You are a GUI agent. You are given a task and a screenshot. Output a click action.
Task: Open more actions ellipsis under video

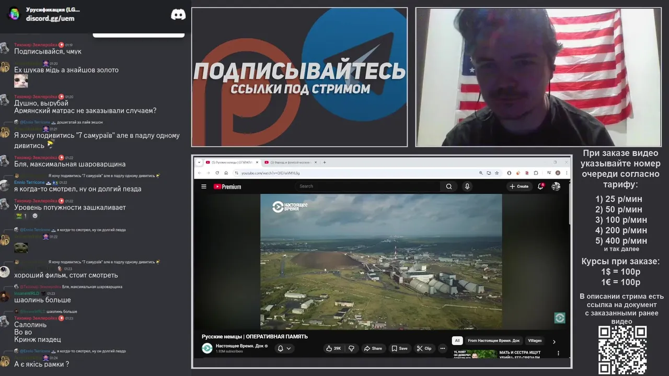[443, 348]
